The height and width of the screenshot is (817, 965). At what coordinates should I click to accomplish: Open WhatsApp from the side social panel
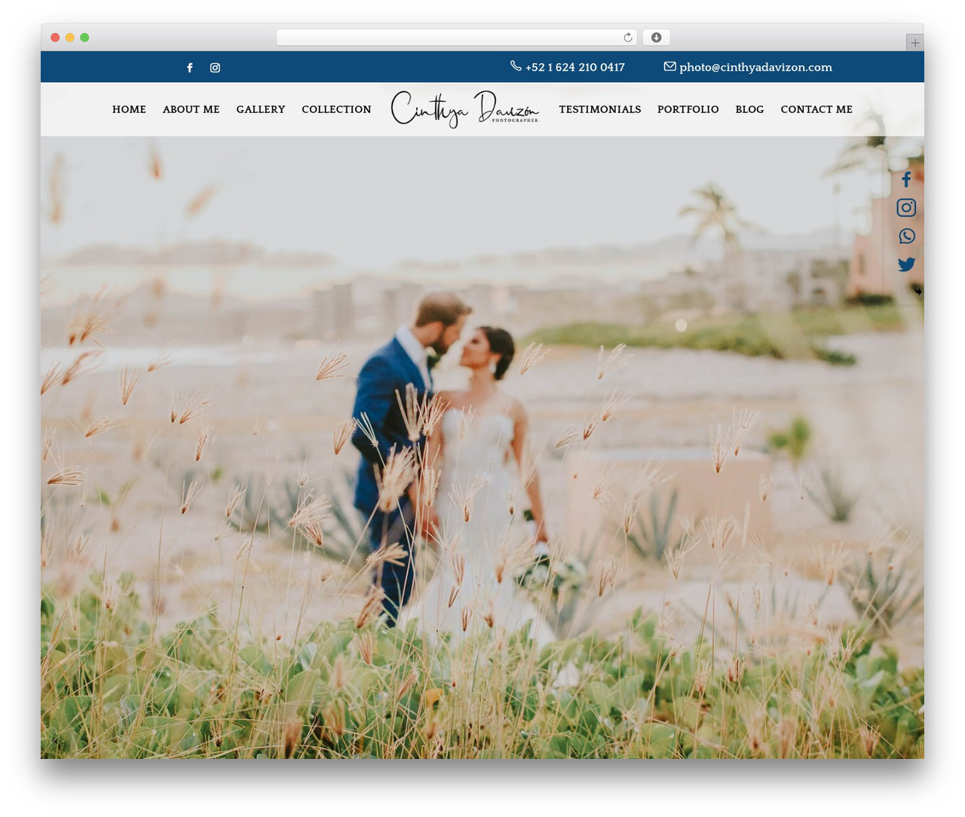pyautogui.click(x=907, y=236)
